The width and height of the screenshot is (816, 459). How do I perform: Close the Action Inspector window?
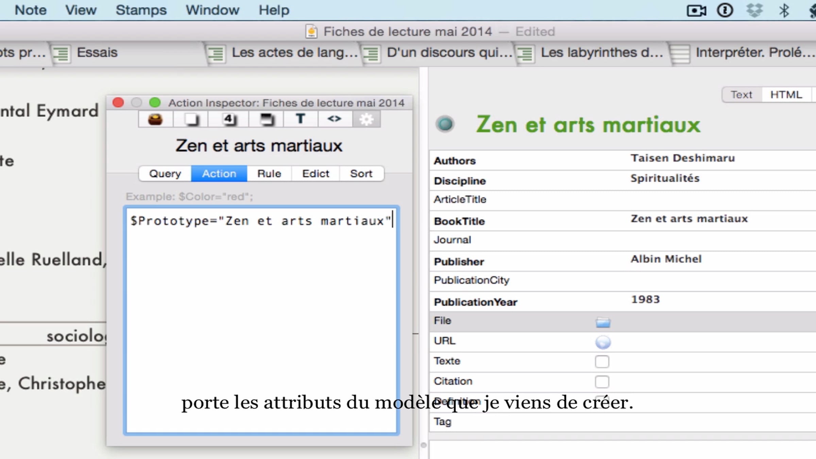pos(118,102)
